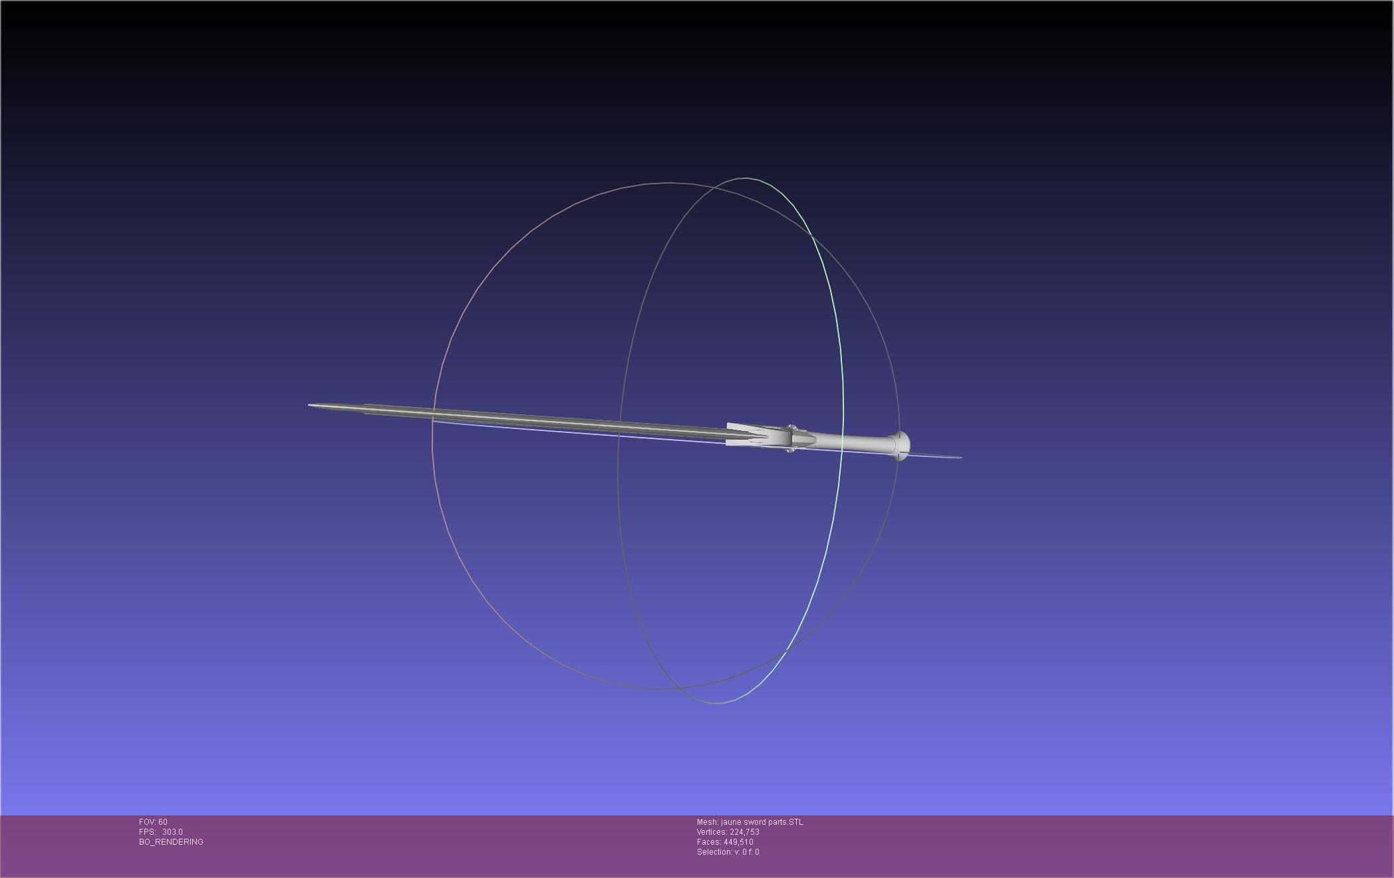Click the FPS 303.0 readout

click(x=161, y=832)
